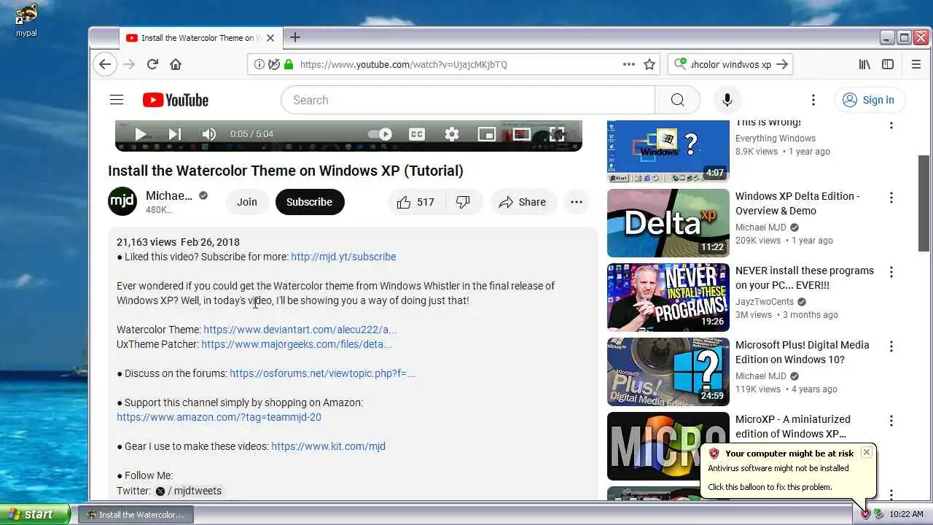
Task: Close the Watercolor Theme tab
Action: pyautogui.click(x=270, y=38)
